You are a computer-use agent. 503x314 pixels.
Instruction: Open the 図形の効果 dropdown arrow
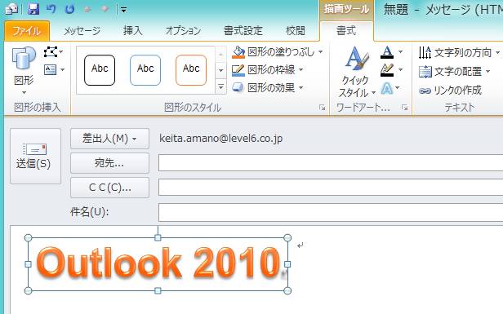coord(300,87)
